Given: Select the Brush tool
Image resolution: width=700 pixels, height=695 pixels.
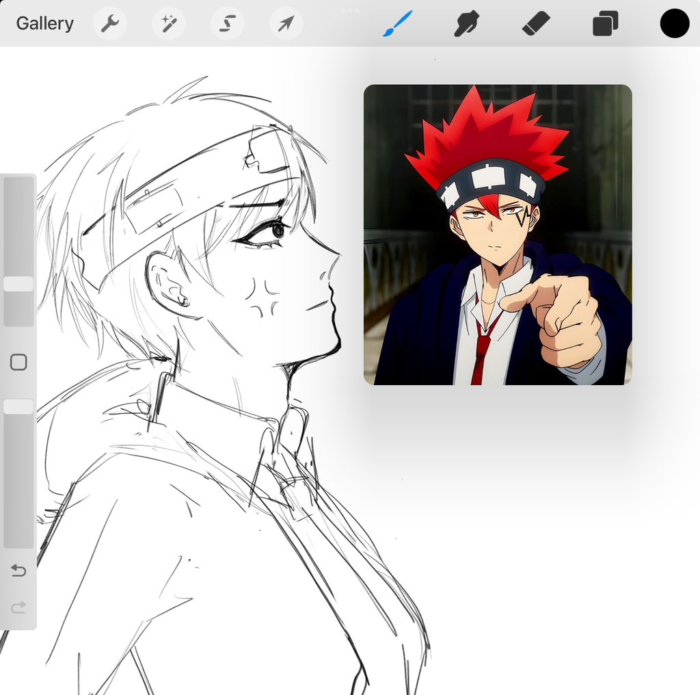Looking at the screenshot, I should (x=397, y=24).
